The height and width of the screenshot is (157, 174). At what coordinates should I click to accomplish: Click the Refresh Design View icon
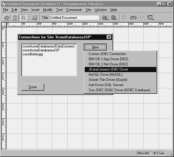[x=124, y=17]
